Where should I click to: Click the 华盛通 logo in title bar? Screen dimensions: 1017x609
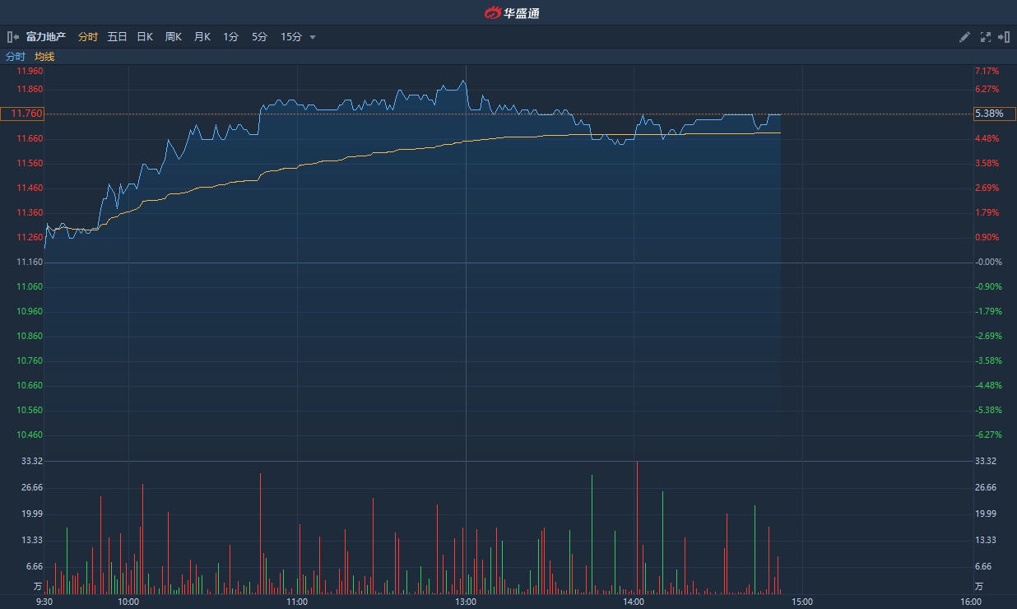[512, 12]
